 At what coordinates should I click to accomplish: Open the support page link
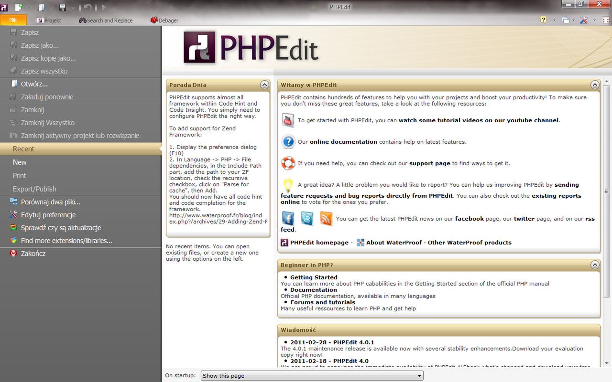[430, 163]
